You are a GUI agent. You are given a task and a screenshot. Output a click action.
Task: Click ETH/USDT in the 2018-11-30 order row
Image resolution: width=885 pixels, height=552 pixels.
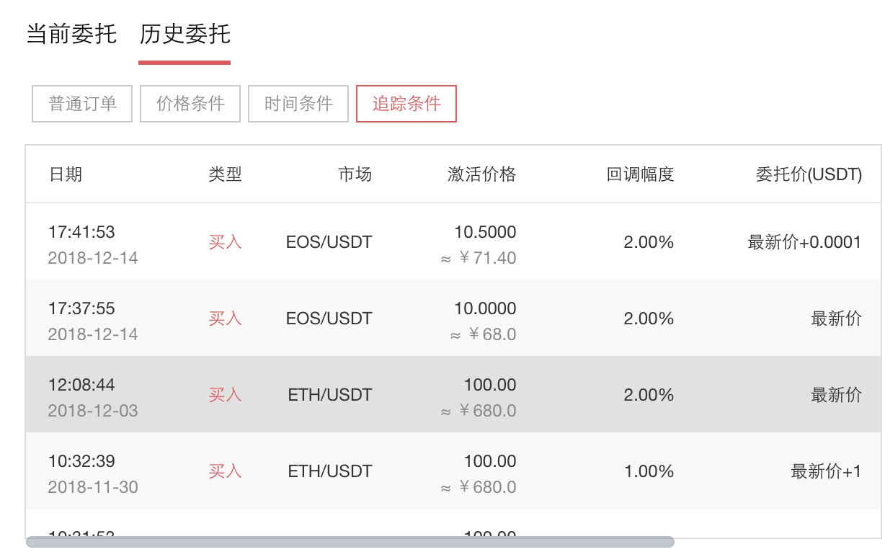click(x=330, y=471)
